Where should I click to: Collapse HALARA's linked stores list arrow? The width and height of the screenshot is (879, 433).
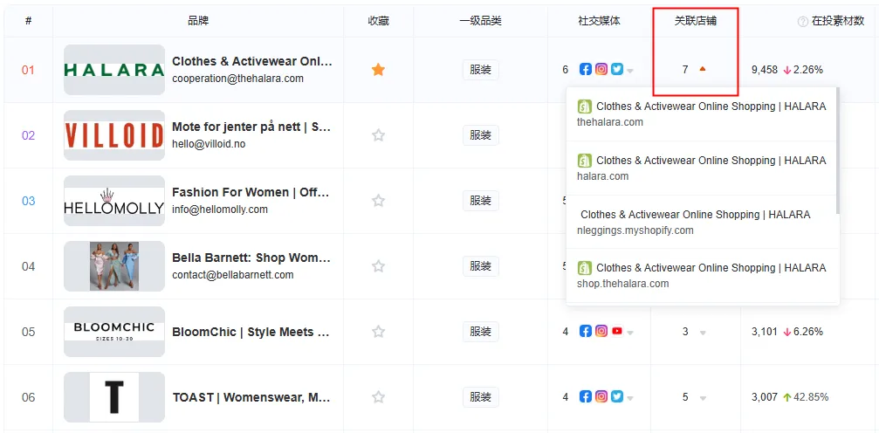703,69
